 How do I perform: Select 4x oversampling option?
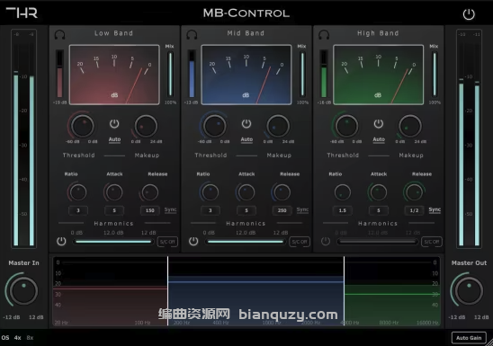pyautogui.click(x=18, y=338)
